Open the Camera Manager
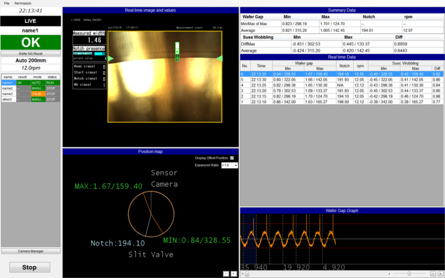Viewport: 445px width, 278px height. 30,251
